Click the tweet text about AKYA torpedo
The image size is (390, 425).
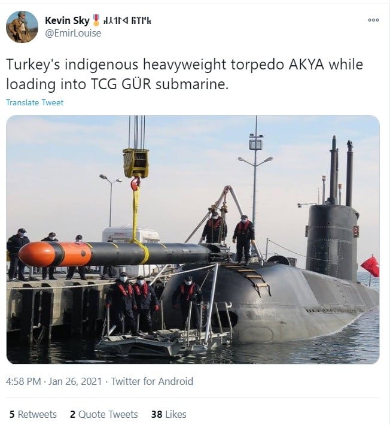click(184, 74)
